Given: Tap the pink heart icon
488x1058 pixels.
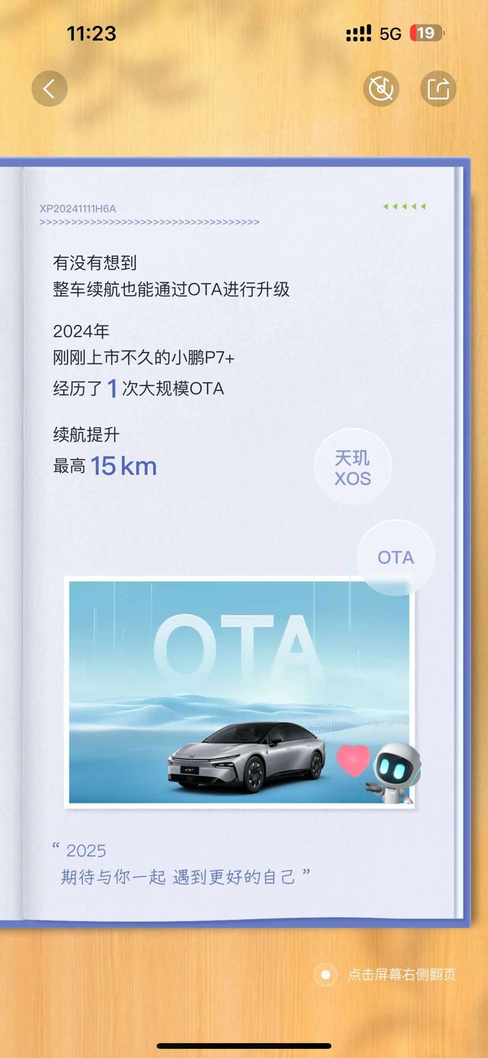Looking at the screenshot, I should tap(353, 761).
